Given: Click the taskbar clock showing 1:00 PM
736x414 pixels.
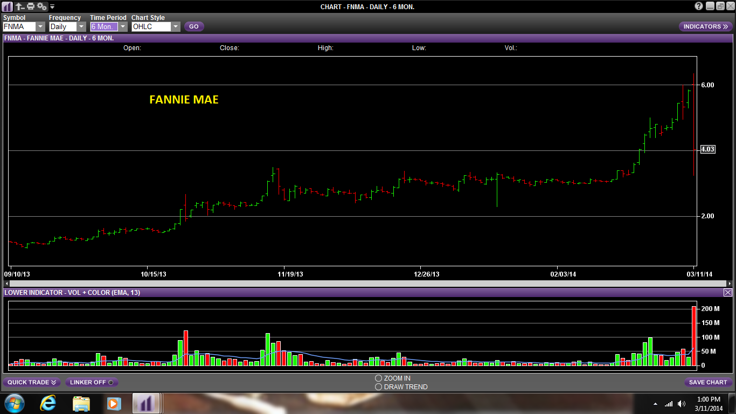Looking at the screenshot, I should 709,403.
